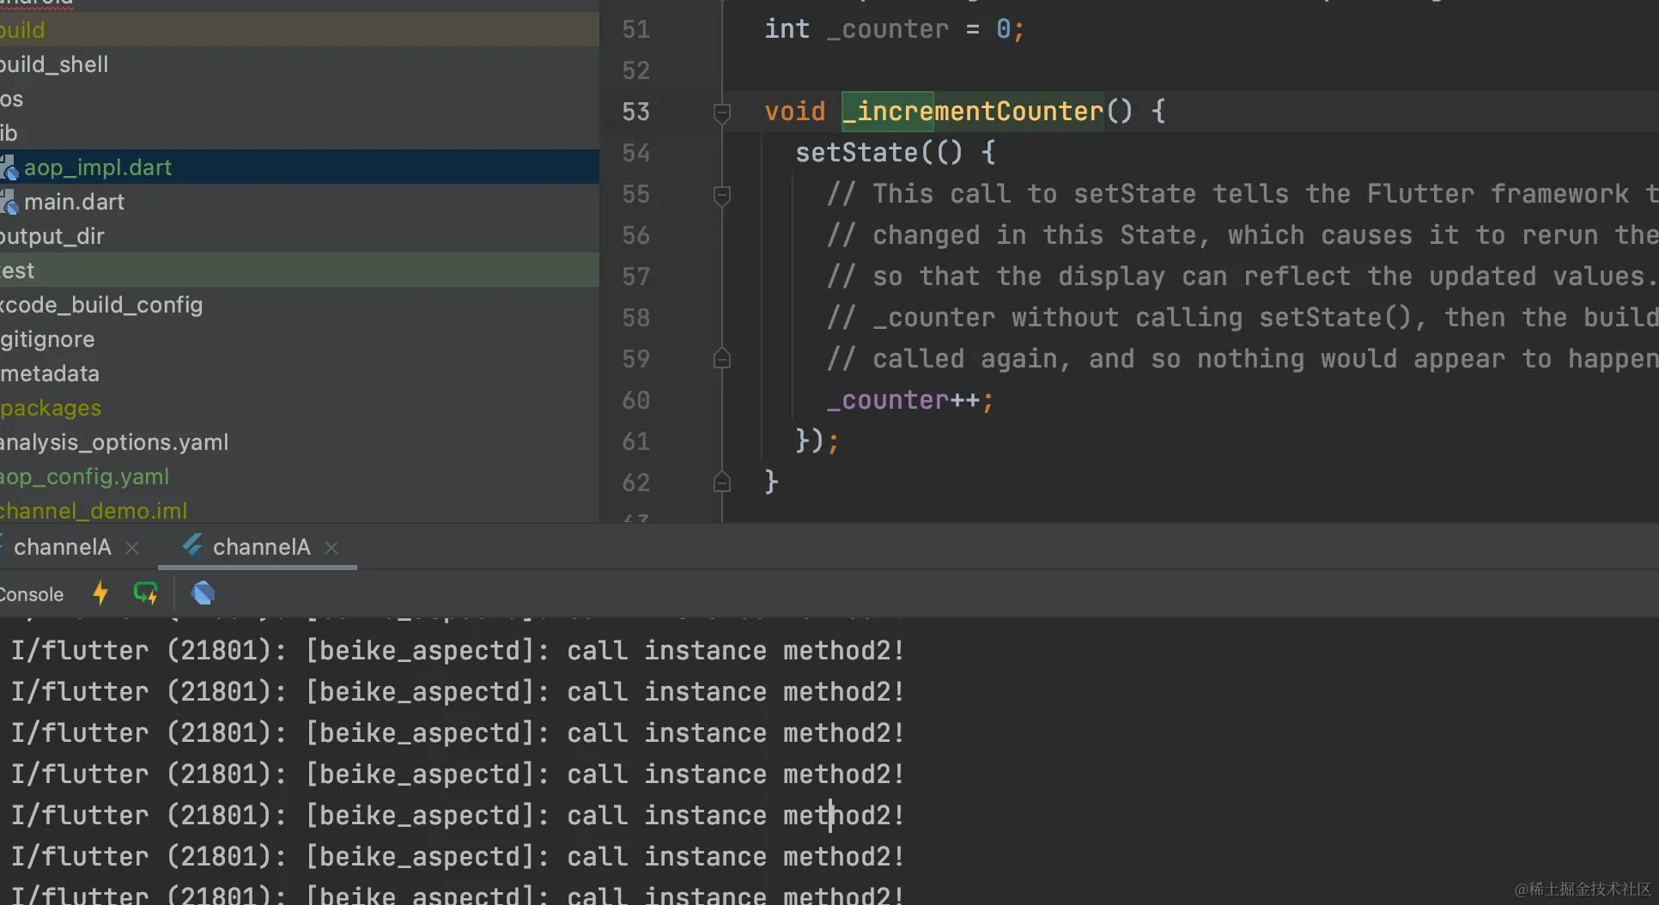Open the .packages file

click(300, 408)
